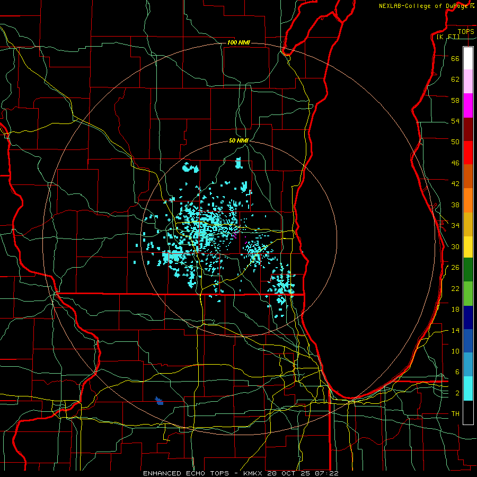Click the 'KMKX' radar site identifier

click(252, 473)
